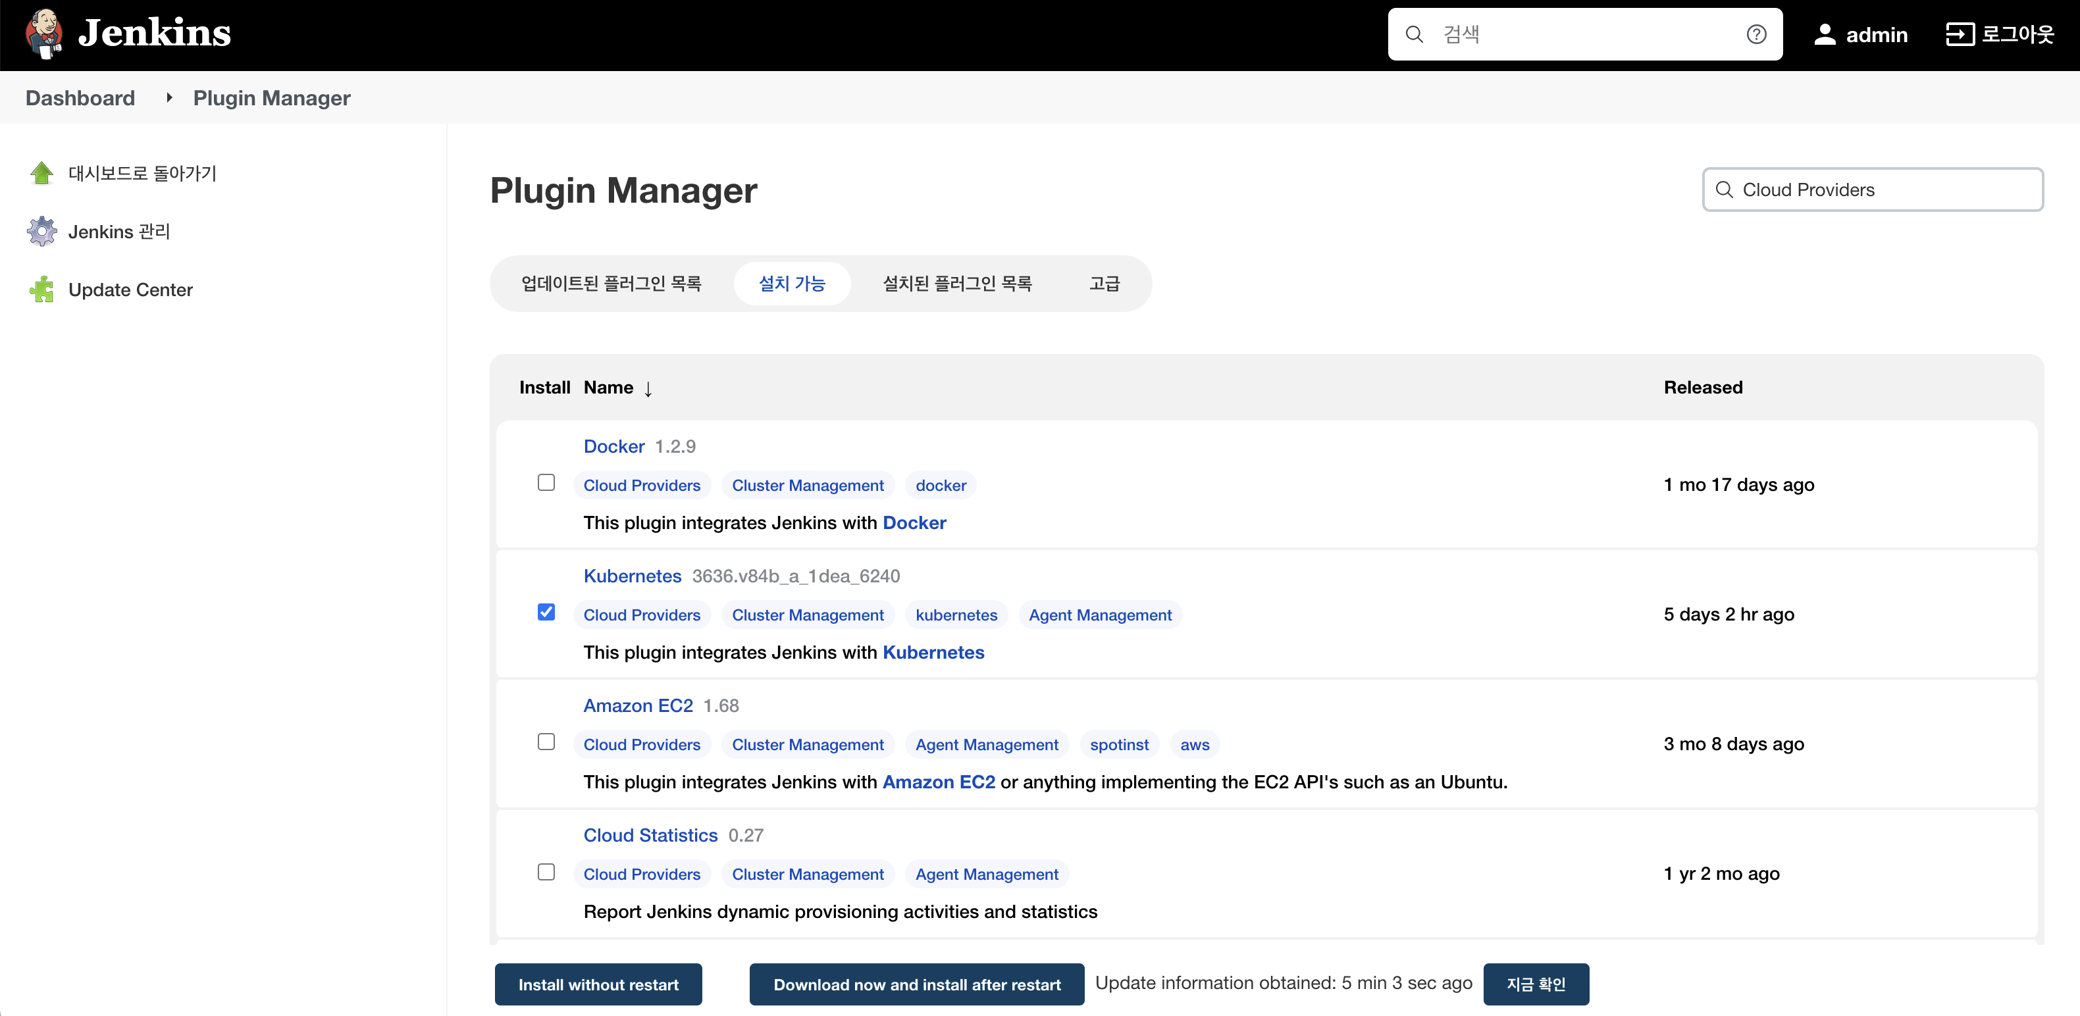This screenshot has width=2080, height=1016.
Task: Expand the Dashboard breadcrumb chevron
Action: point(169,97)
